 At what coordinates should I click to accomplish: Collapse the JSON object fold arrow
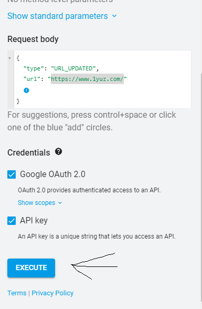[9, 58]
